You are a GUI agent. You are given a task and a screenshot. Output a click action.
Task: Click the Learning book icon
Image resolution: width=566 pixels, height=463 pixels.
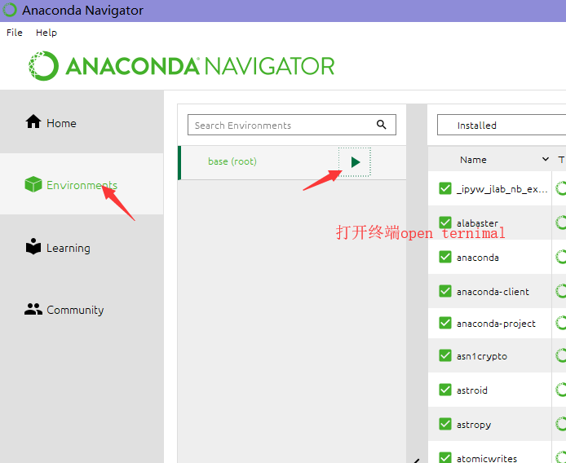[33, 246]
